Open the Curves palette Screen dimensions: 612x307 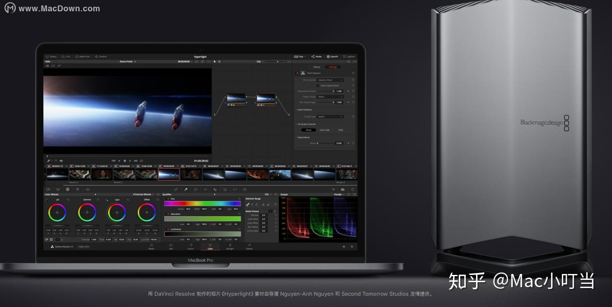pos(176,189)
